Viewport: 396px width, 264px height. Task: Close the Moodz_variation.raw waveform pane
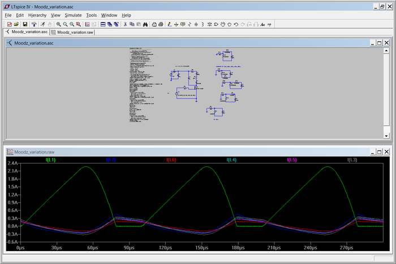[x=387, y=152]
